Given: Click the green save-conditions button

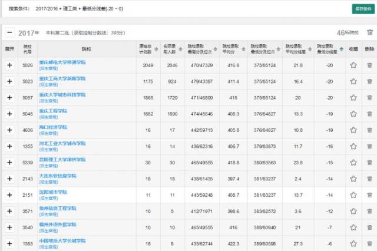Looking at the screenshot, I should (x=363, y=9).
